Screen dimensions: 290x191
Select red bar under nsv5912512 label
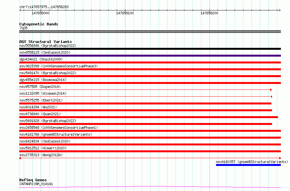pyautogui.click(x=150, y=151)
